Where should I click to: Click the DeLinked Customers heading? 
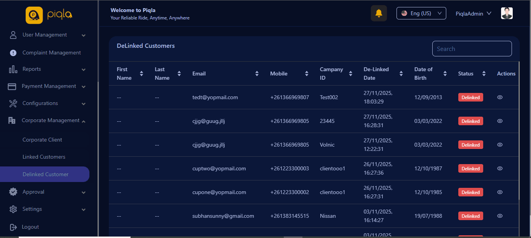click(x=146, y=46)
